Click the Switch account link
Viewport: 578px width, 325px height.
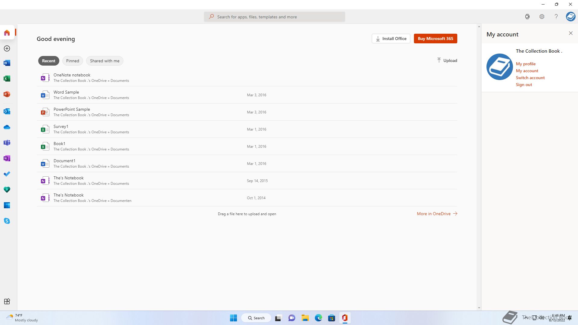pos(530,78)
